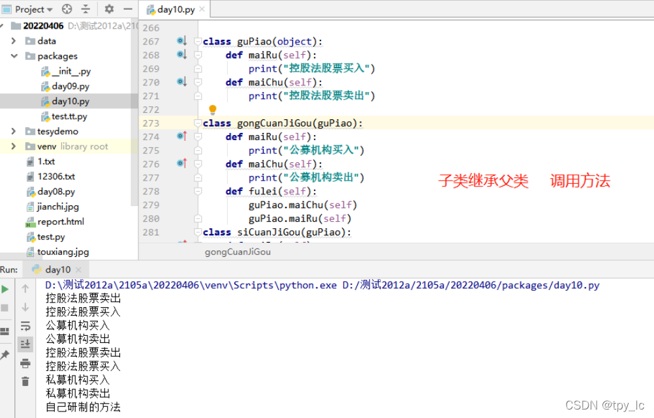The height and width of the screenshot is (418, 654).
Task: Open test.tt.py in the project tree
Action: point(69,116)
